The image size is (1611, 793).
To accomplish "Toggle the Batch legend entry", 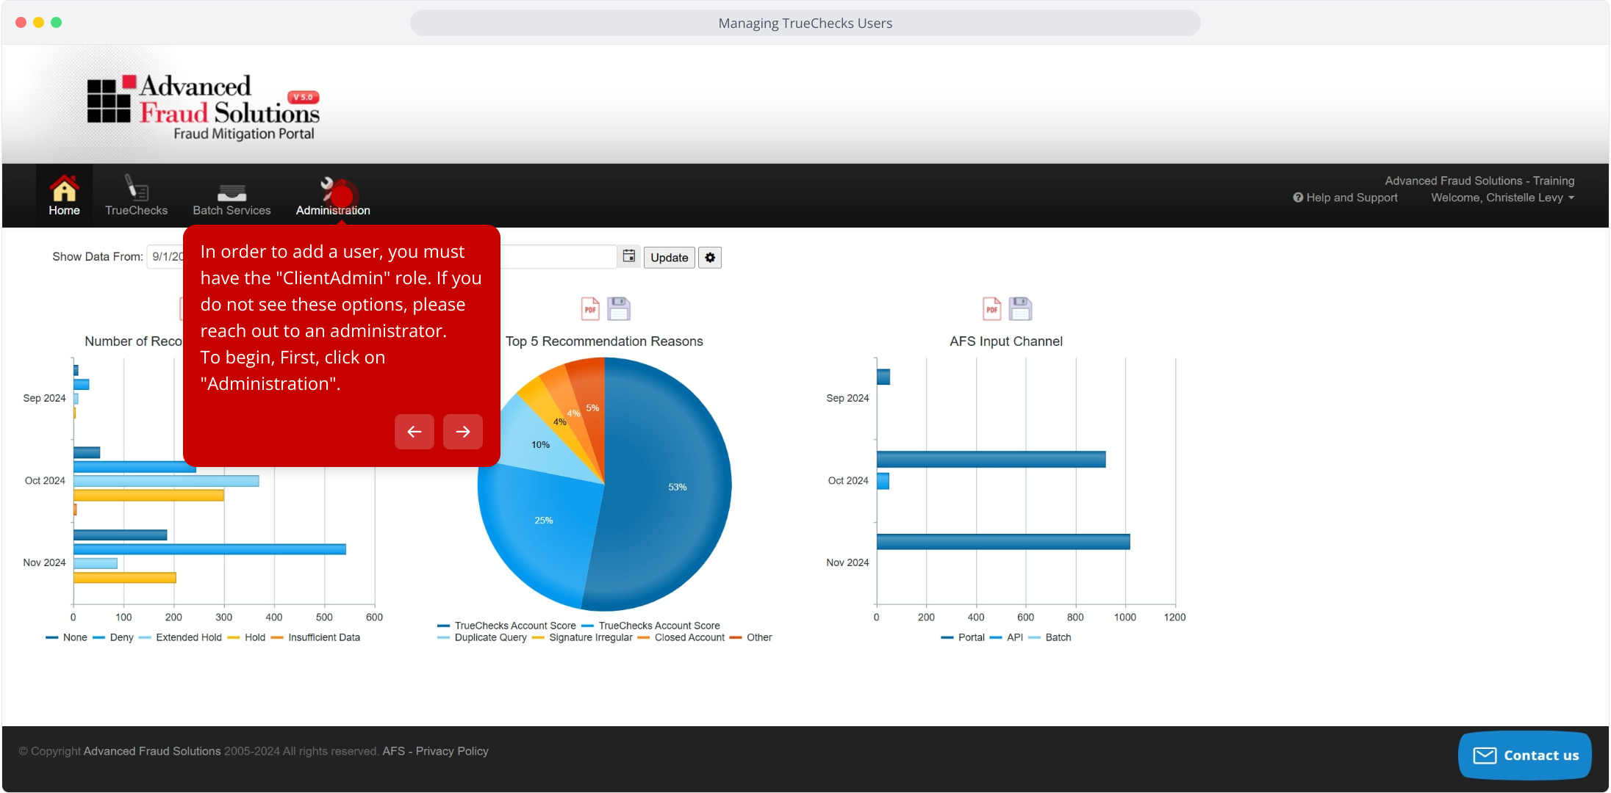I will coord(1050,637).
